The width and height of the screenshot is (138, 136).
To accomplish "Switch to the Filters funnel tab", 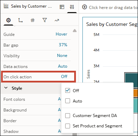I will pos(45,20).
